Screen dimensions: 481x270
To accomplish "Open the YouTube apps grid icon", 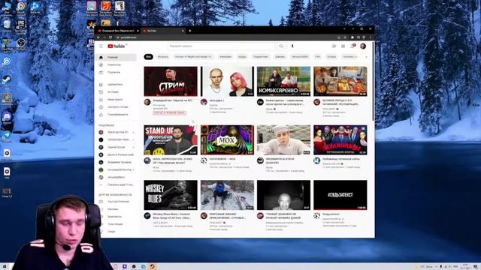I will tap(343, 46).
